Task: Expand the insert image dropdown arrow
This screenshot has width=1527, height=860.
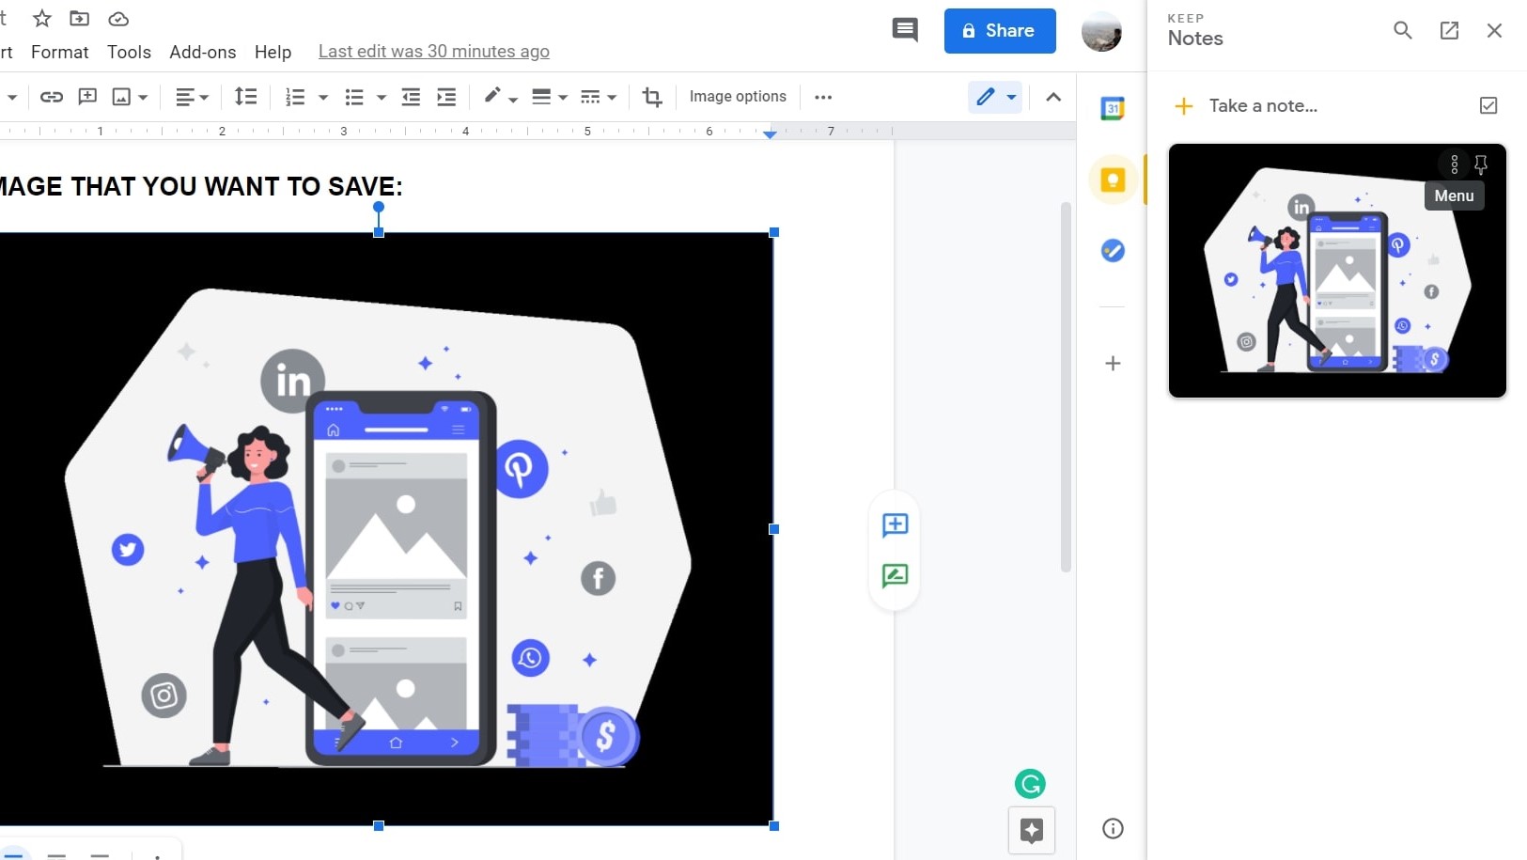Action: (143, 97)
